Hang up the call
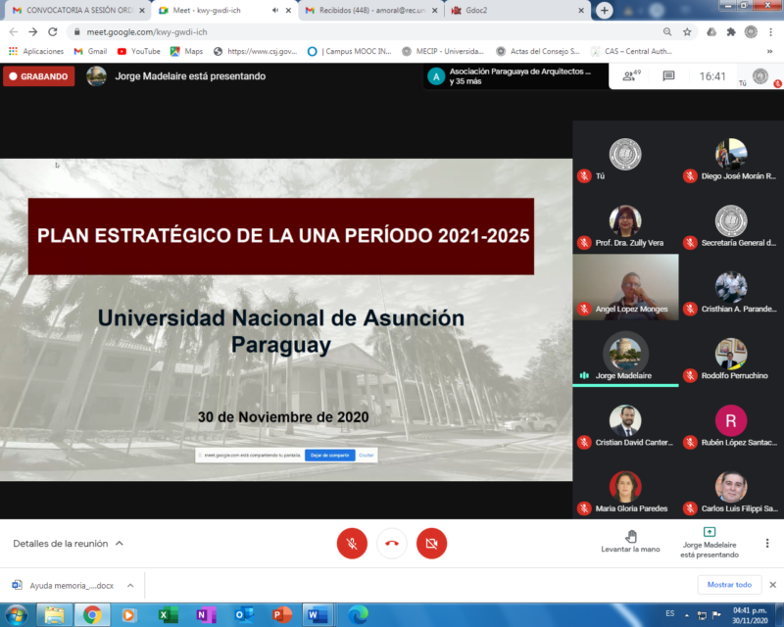 point(392,543)
